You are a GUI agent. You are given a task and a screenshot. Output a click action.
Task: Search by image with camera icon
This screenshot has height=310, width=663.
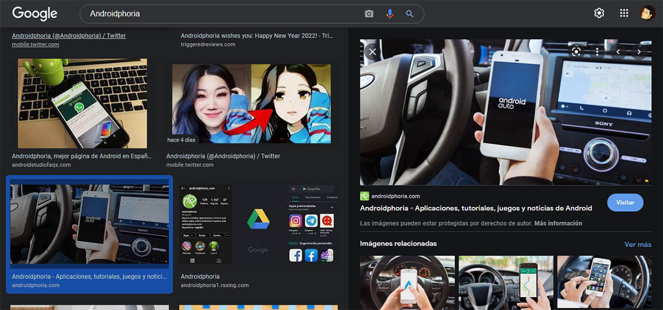click(369, 14)
